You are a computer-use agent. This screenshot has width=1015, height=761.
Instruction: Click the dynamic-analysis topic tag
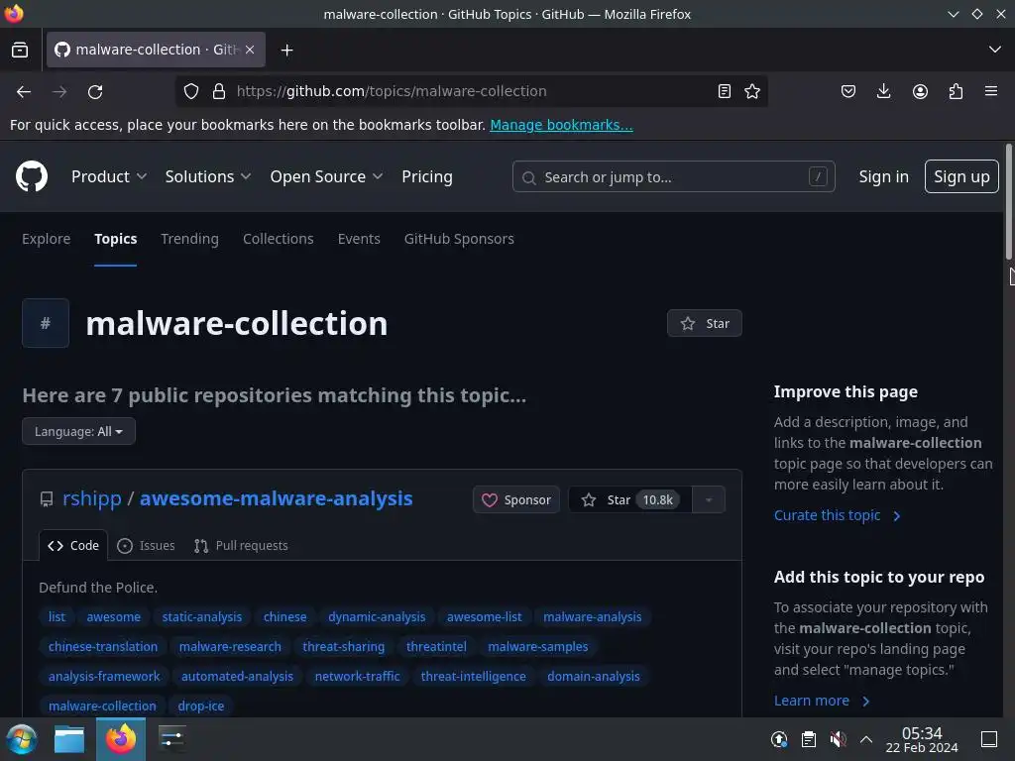[377, 616]
